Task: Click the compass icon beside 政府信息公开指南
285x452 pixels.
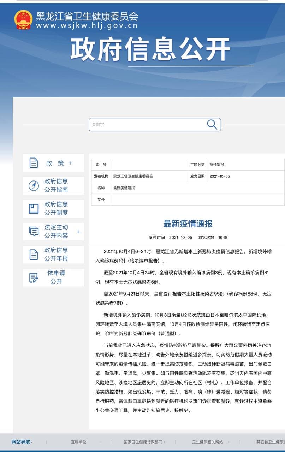Action: tap(34, 185)
